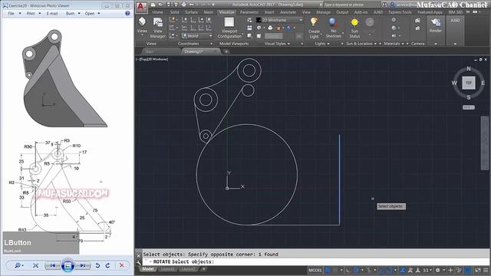
Task: Click Rotate clockwise in Photo Viewer
Action: pos(107,265)
